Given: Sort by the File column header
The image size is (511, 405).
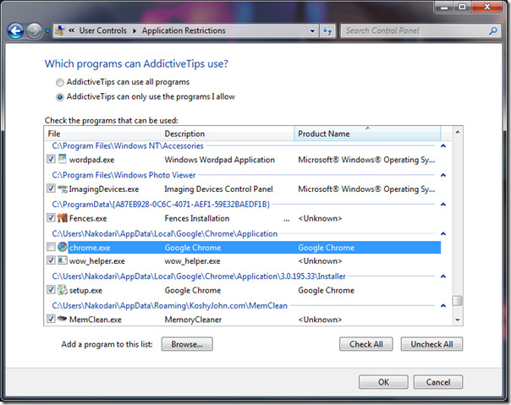Looking at the screenshot, I should (x=102, y=134).
